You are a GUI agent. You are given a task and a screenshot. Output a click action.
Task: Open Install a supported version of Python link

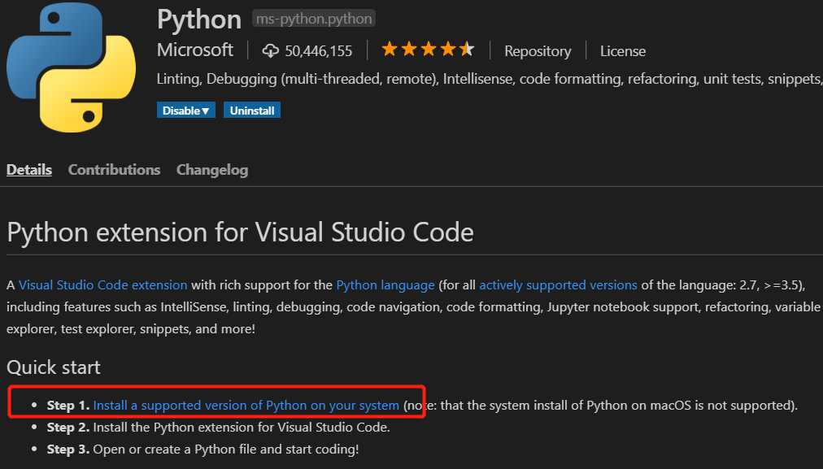click(246, 405)
